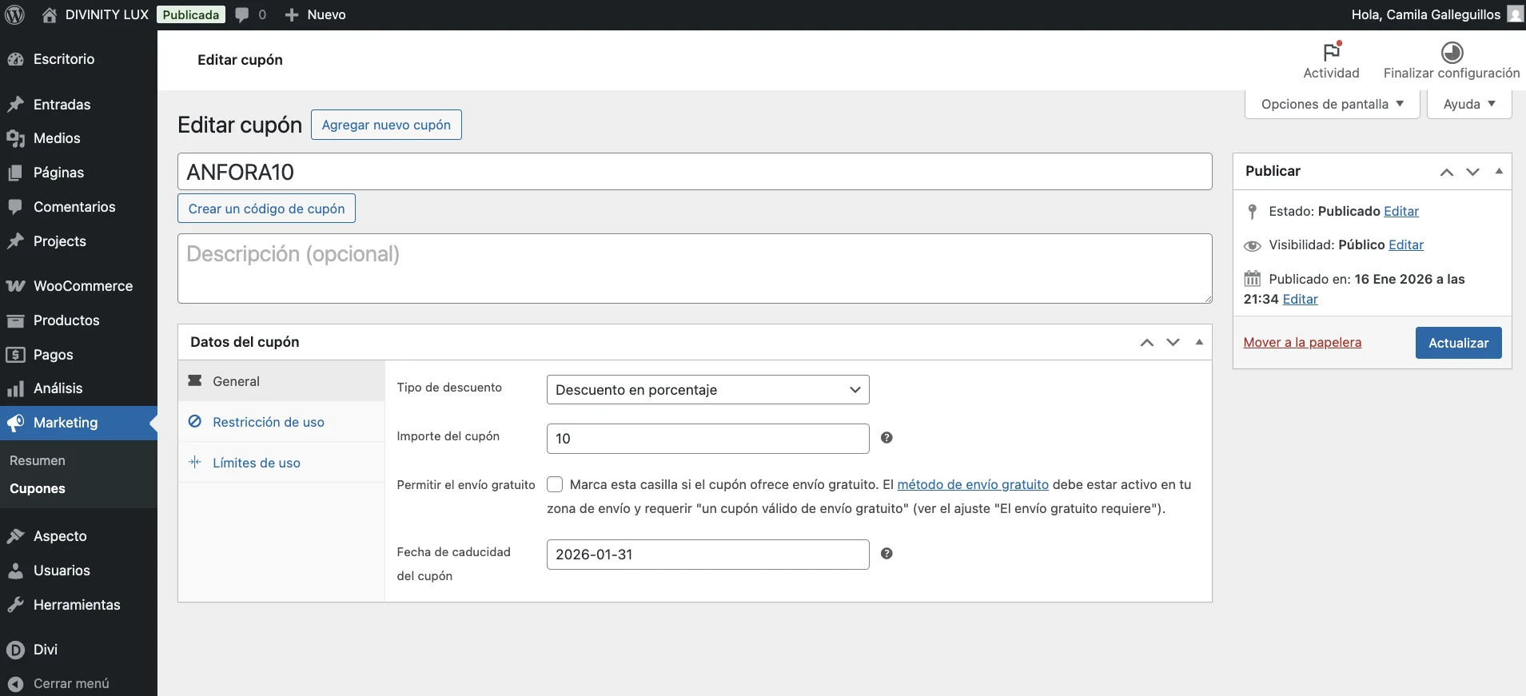Image resolution: width=1526 pixels, height=696 pixels.
Task: Click the Escritorio dashboard icon
Action: tap(15, 59)
